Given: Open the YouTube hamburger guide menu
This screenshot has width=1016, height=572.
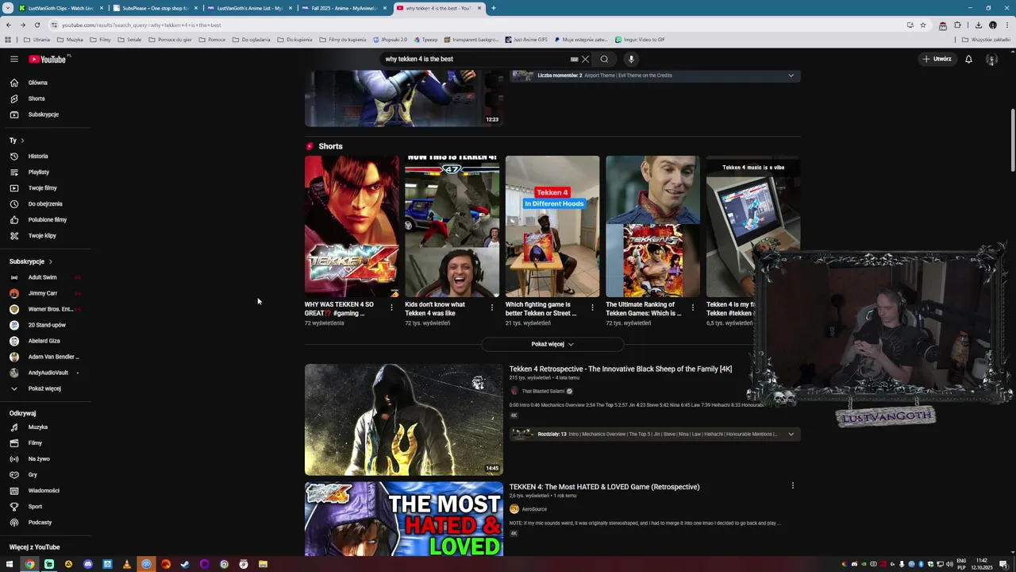Looking at the screenshot, I should coord(13,59).
